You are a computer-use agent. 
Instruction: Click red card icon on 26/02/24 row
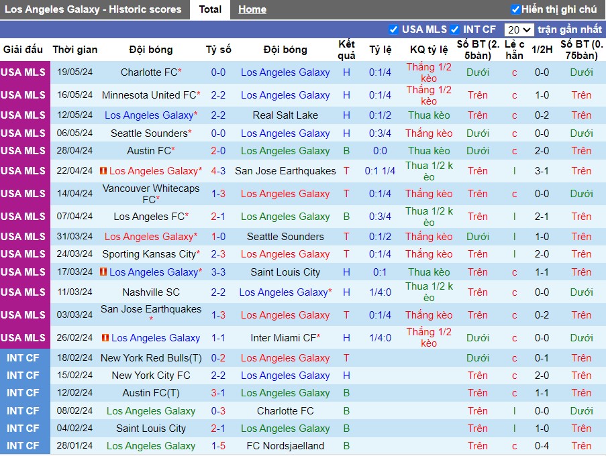click(x=105, y=337)
